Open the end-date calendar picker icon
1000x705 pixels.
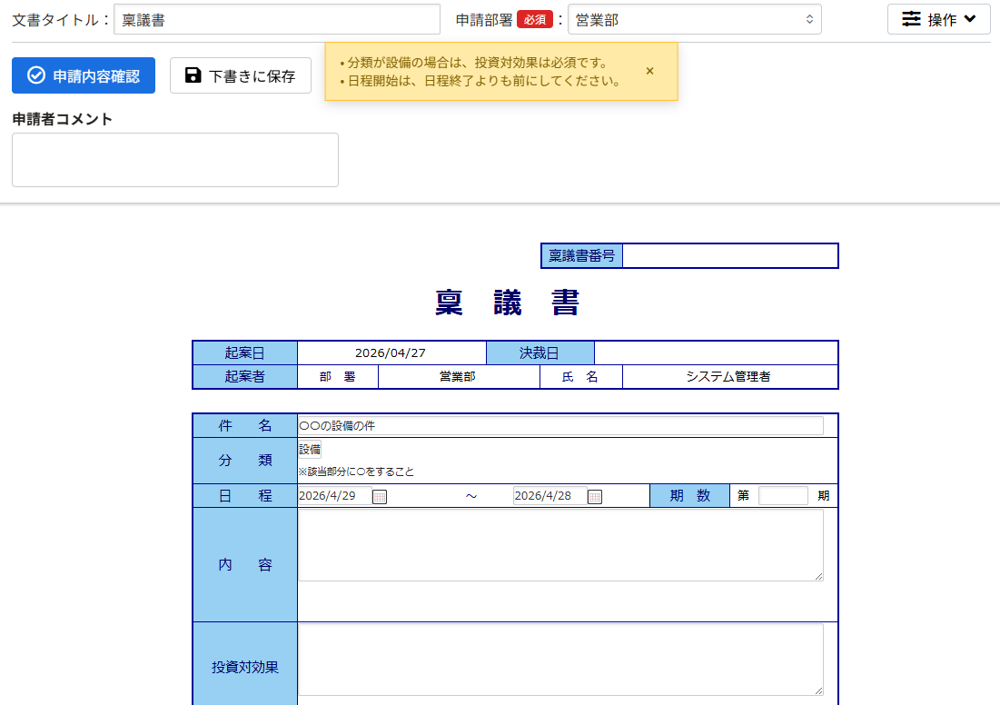594,496
